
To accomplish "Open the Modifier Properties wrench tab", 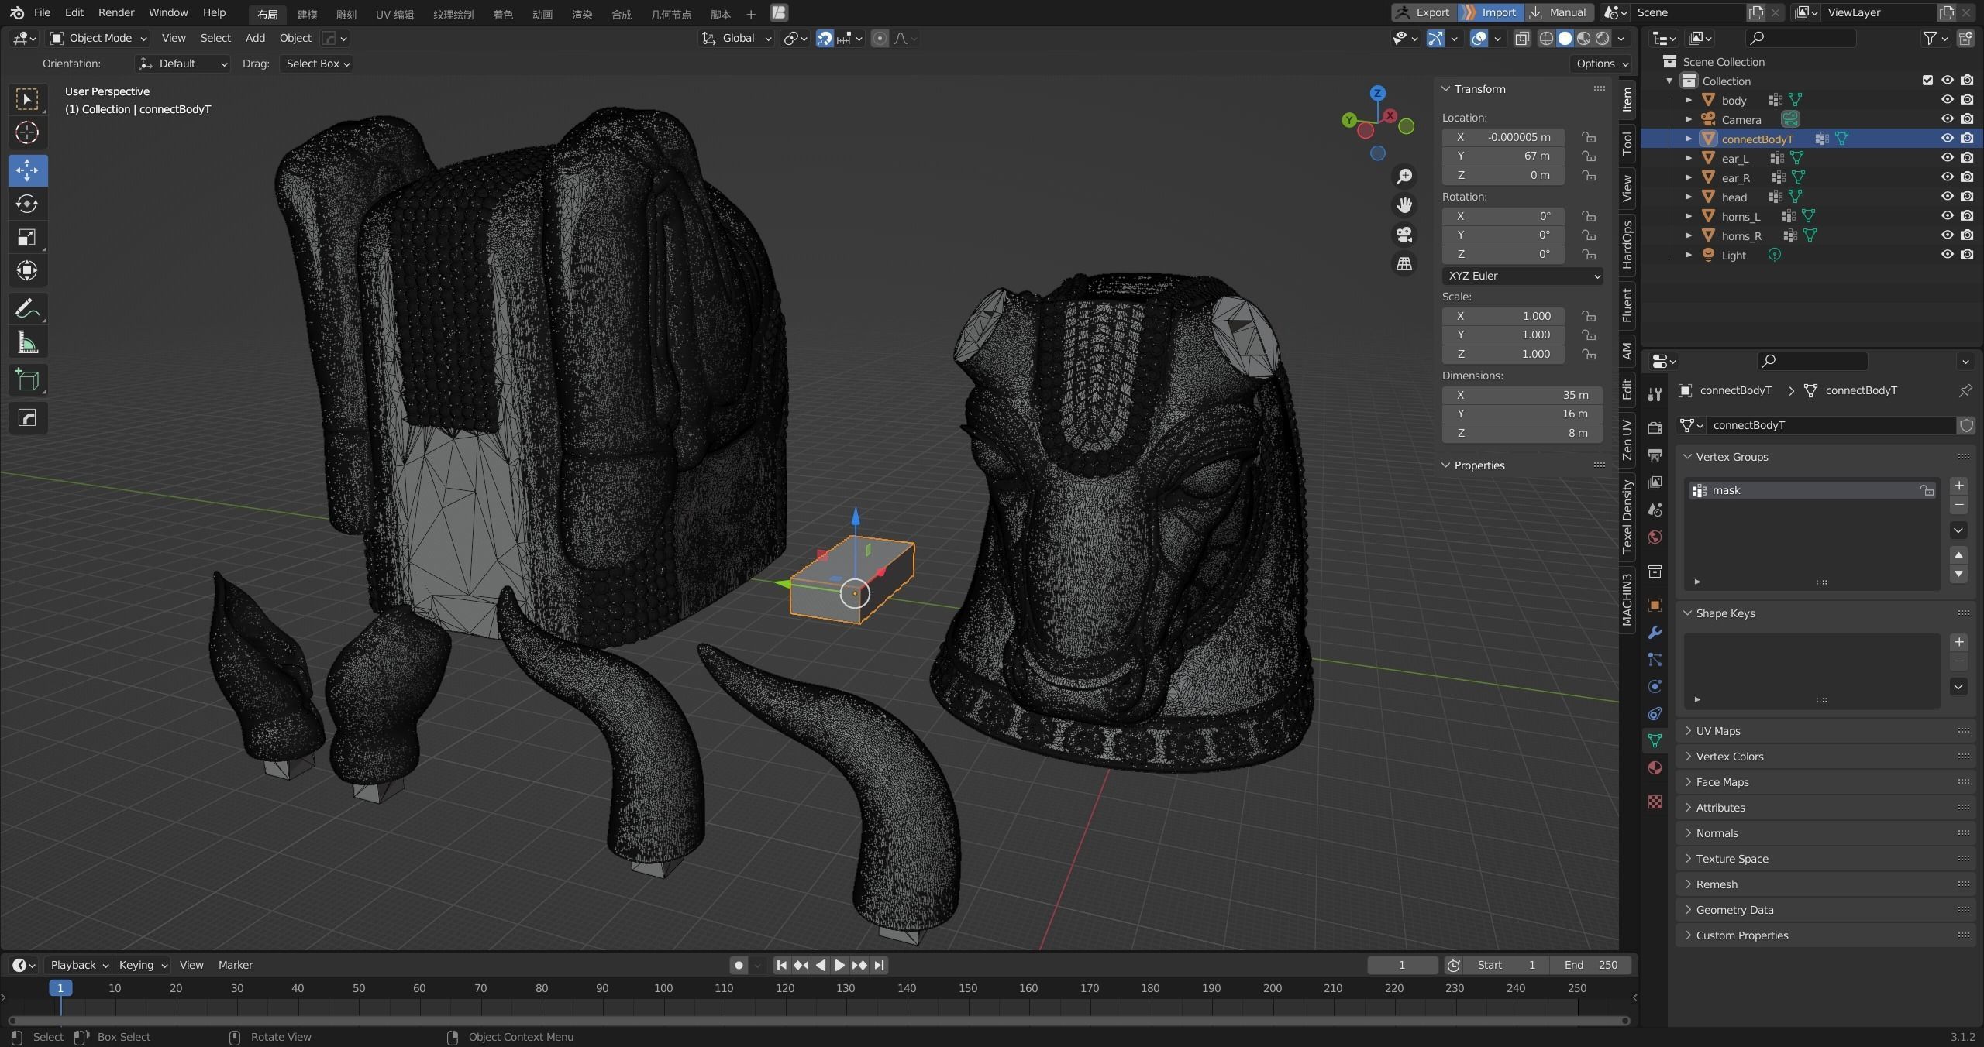I will [1655, 632].
